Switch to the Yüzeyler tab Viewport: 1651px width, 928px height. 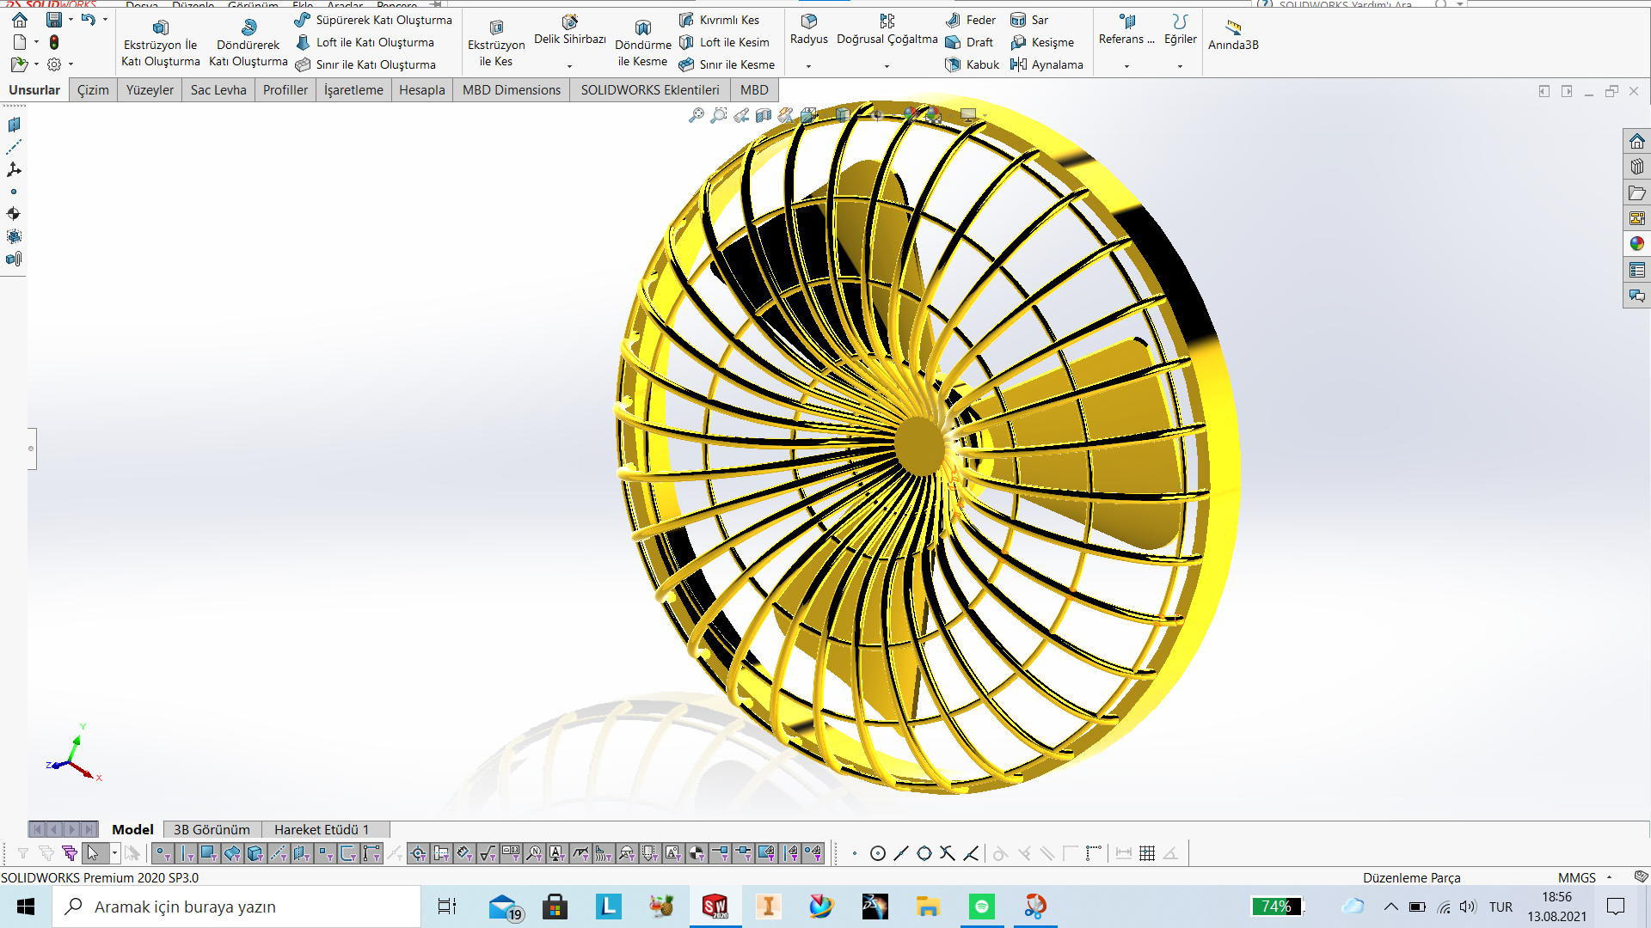(150, 90)
